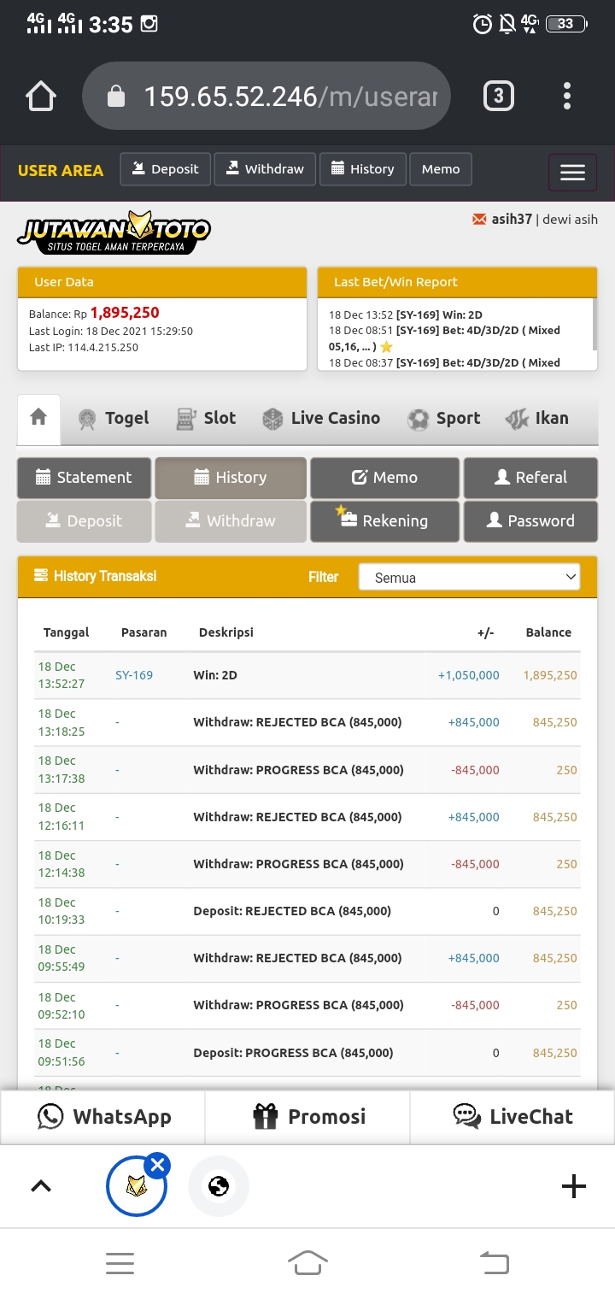Screen dimensions: 615x1299
Task: Close the fox-icon browser tab
Action: [x=157, y=1165]
